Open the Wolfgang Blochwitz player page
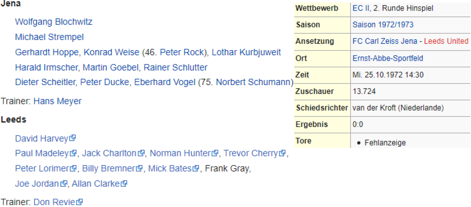The height and width of the screenshot is (207, 471). [54, 22]
